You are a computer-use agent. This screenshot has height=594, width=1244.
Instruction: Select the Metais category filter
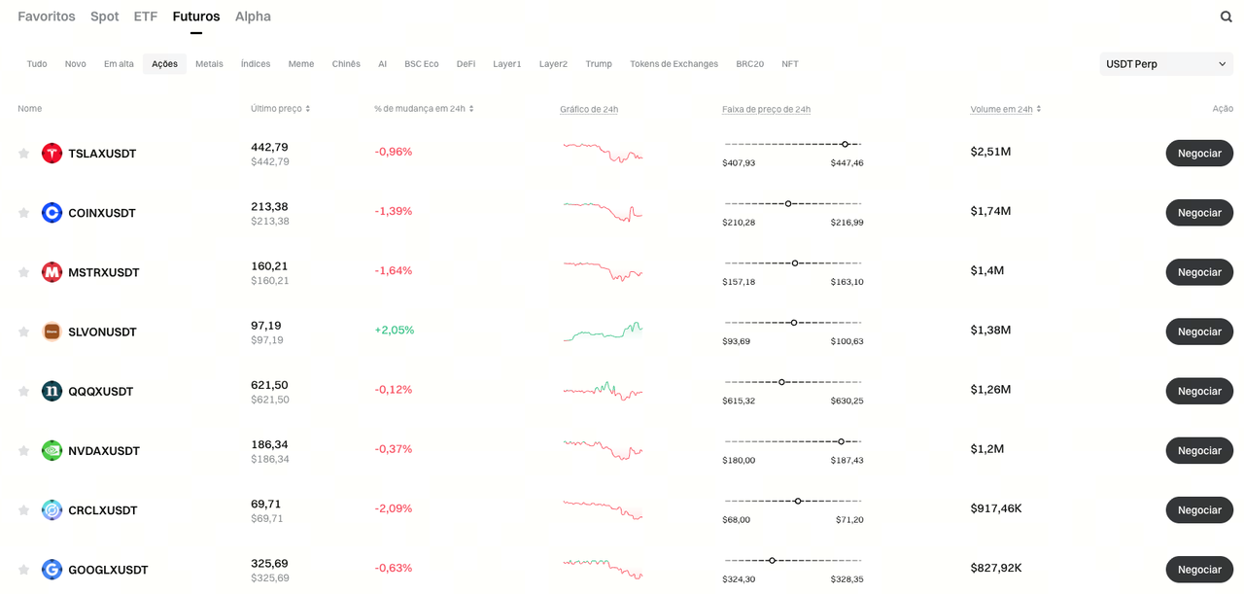tap(209, 64)
